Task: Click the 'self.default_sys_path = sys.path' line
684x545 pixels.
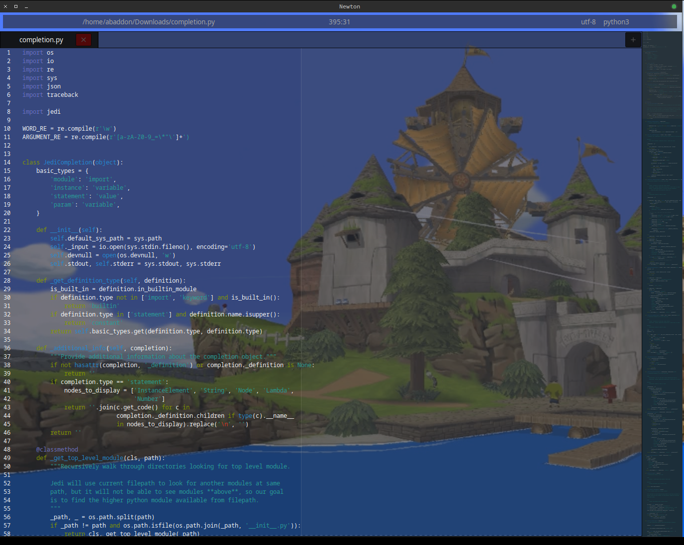Action: coord(106,238)
